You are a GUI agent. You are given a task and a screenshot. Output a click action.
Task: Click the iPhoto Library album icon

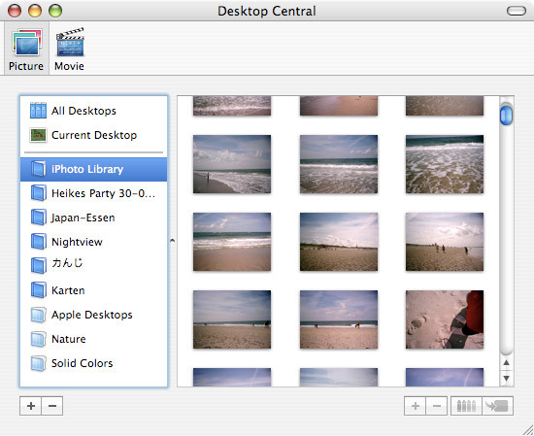click(38, 169)
